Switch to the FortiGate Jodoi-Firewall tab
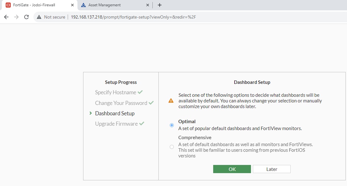Viewport: 347px width, 186px height. coord(34,5)
